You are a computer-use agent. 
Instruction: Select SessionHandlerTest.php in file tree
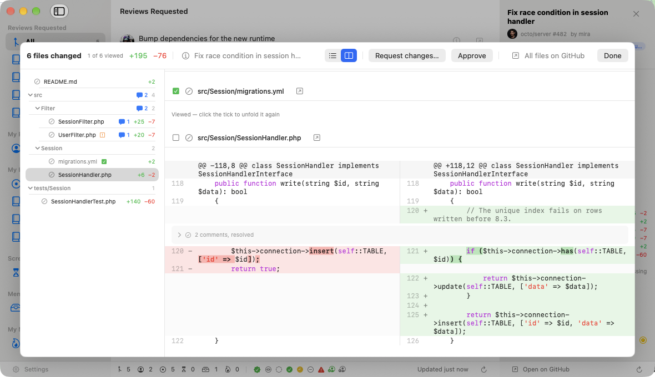pos(92,201)
